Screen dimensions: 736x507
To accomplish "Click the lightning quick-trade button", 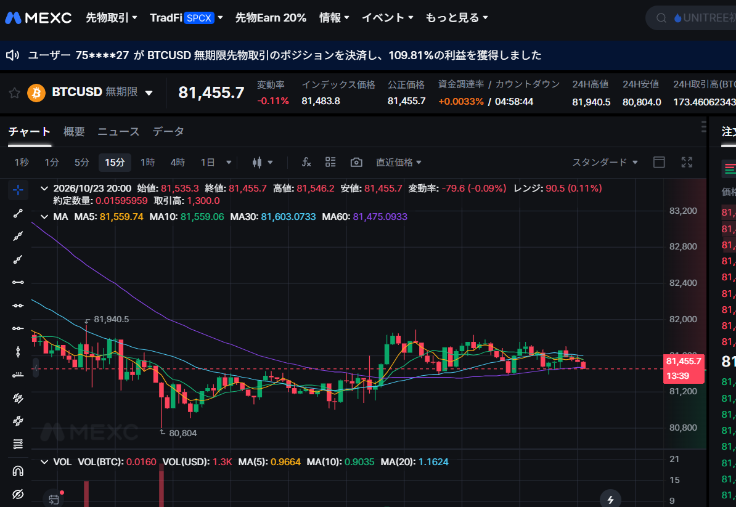I will point(610,499).
